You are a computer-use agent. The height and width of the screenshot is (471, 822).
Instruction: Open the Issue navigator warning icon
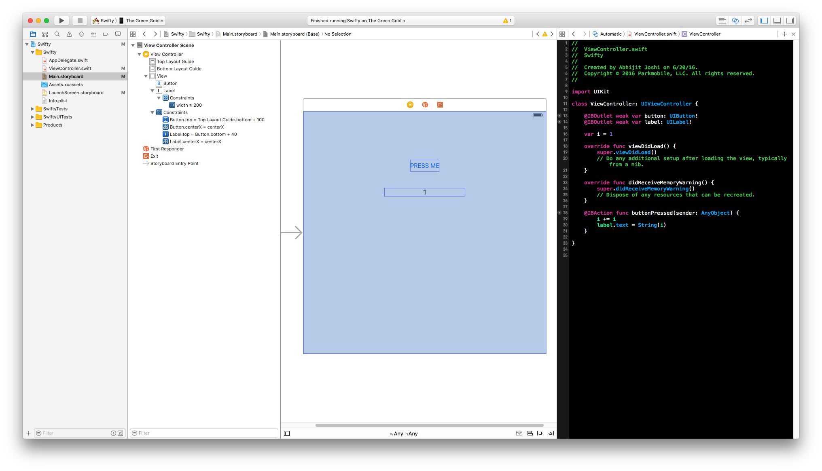pos(69,34)
